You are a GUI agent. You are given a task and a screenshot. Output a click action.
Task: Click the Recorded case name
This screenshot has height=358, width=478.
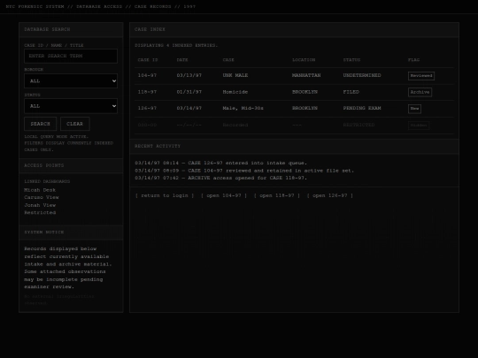(235, 125)
